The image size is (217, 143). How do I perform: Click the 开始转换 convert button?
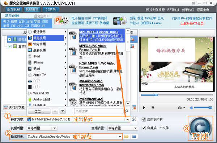click(x=200, y=128)
